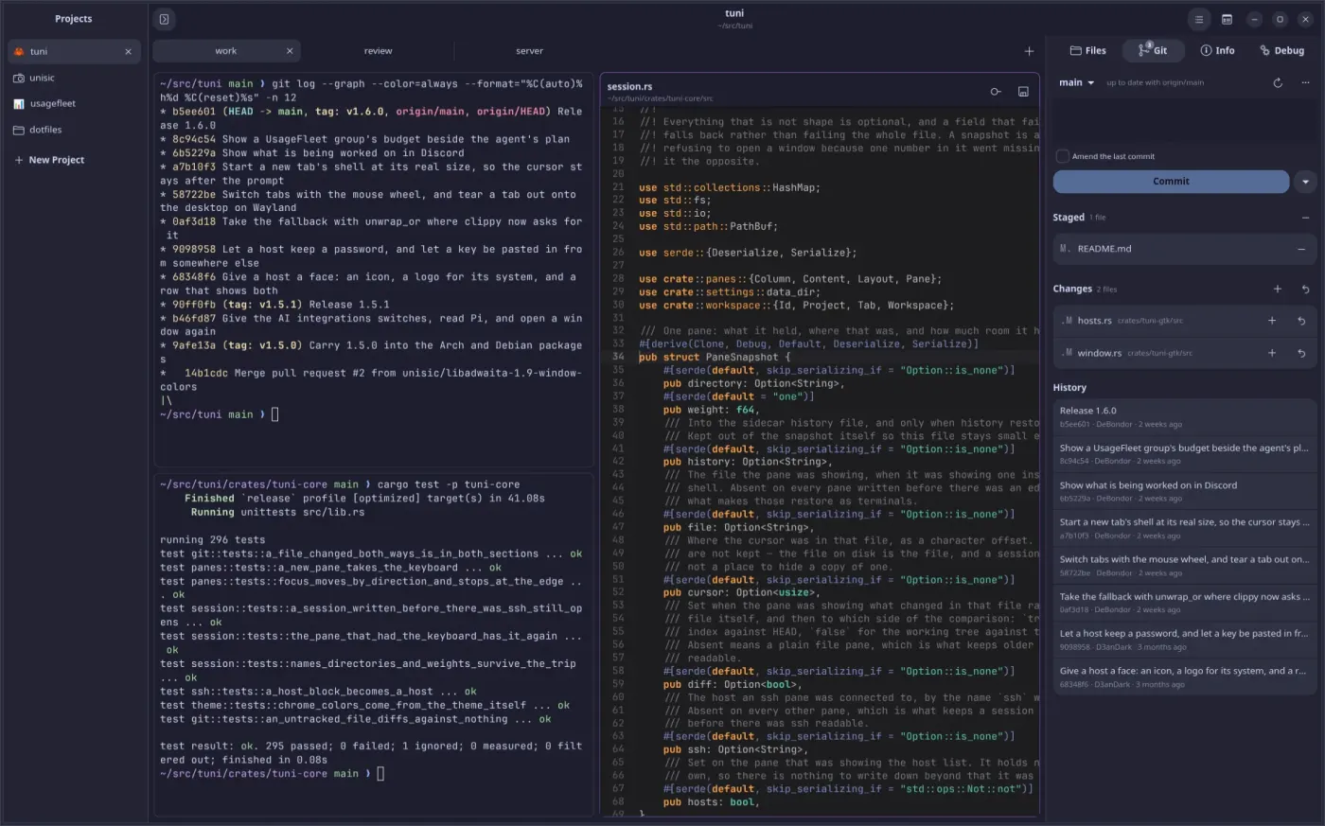The height and width of the screenshot is (826, 1325).
Task: Open the git more-options ellipsis
Action: (x=1307, y=83)
